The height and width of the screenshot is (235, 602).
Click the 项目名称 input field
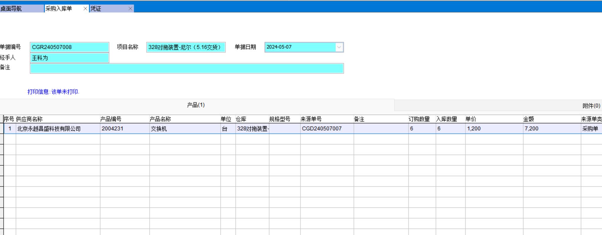point(186,47)
